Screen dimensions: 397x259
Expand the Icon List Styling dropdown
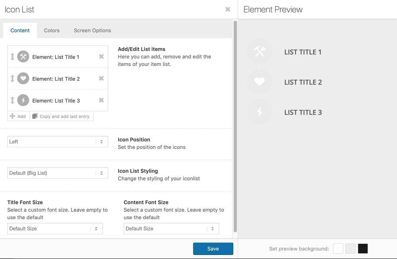click(x=57, y=173)
